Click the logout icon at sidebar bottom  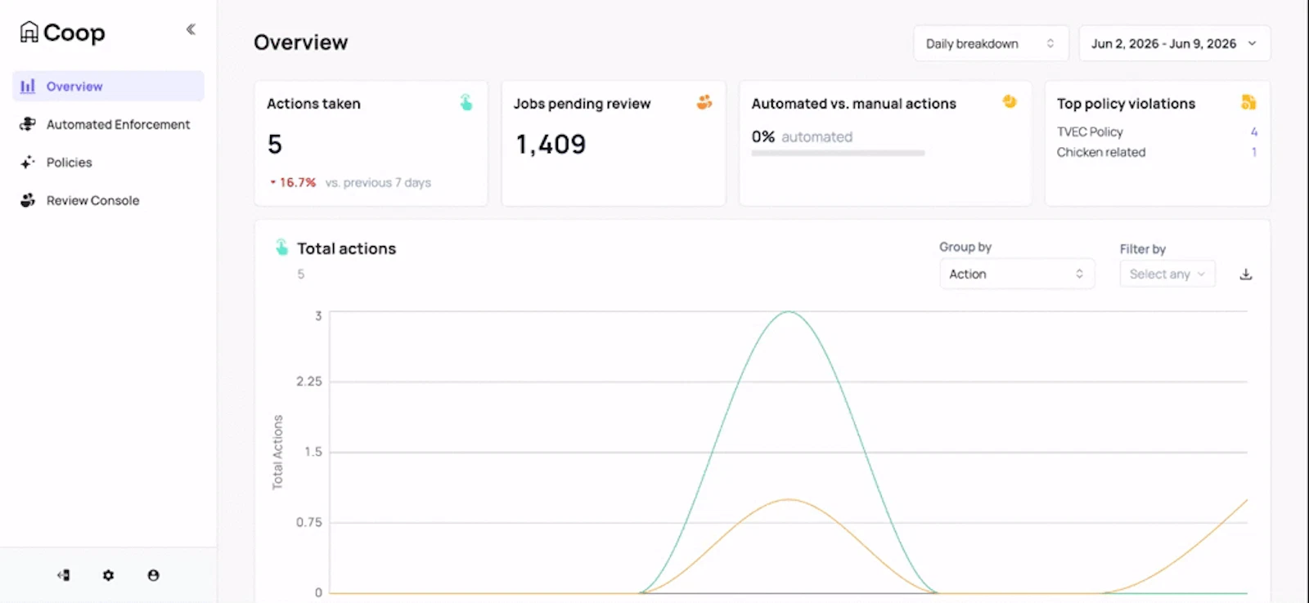63,575
